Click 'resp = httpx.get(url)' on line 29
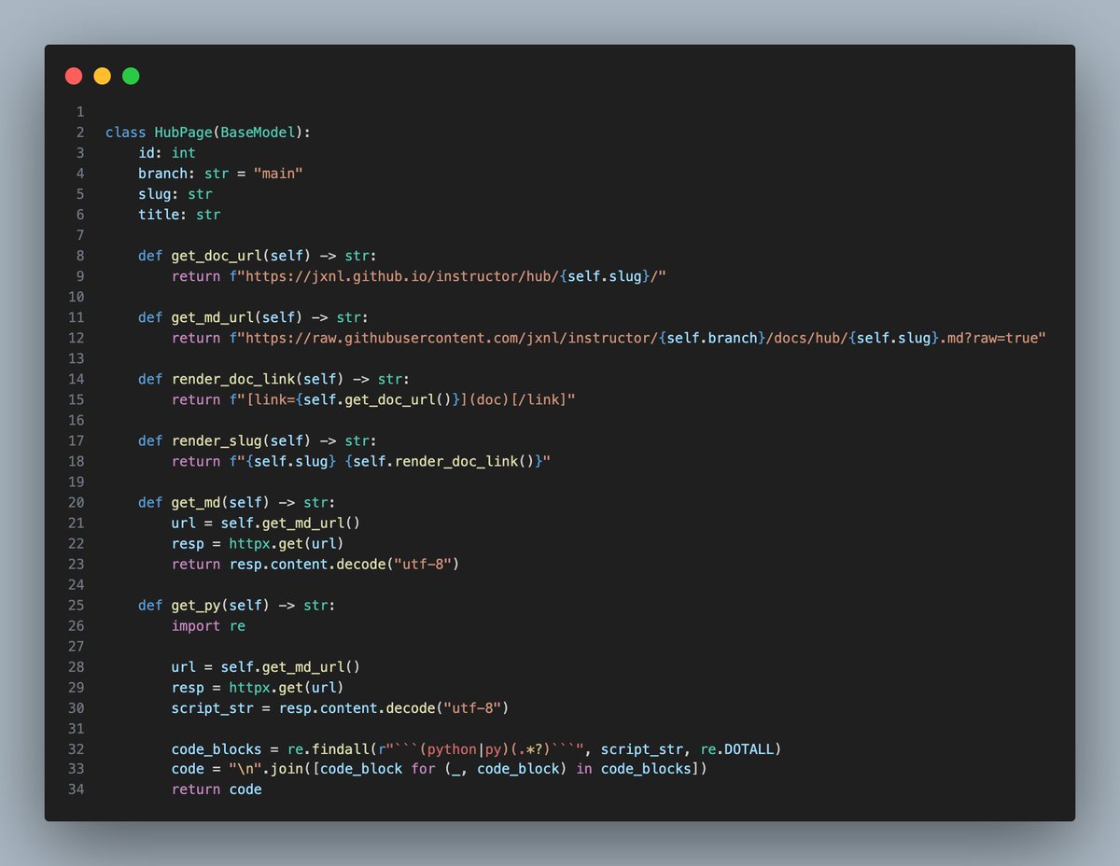This screenshot has height=866, width=1120. [258, 687]
